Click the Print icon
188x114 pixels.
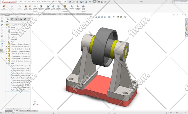click(86, 2)
